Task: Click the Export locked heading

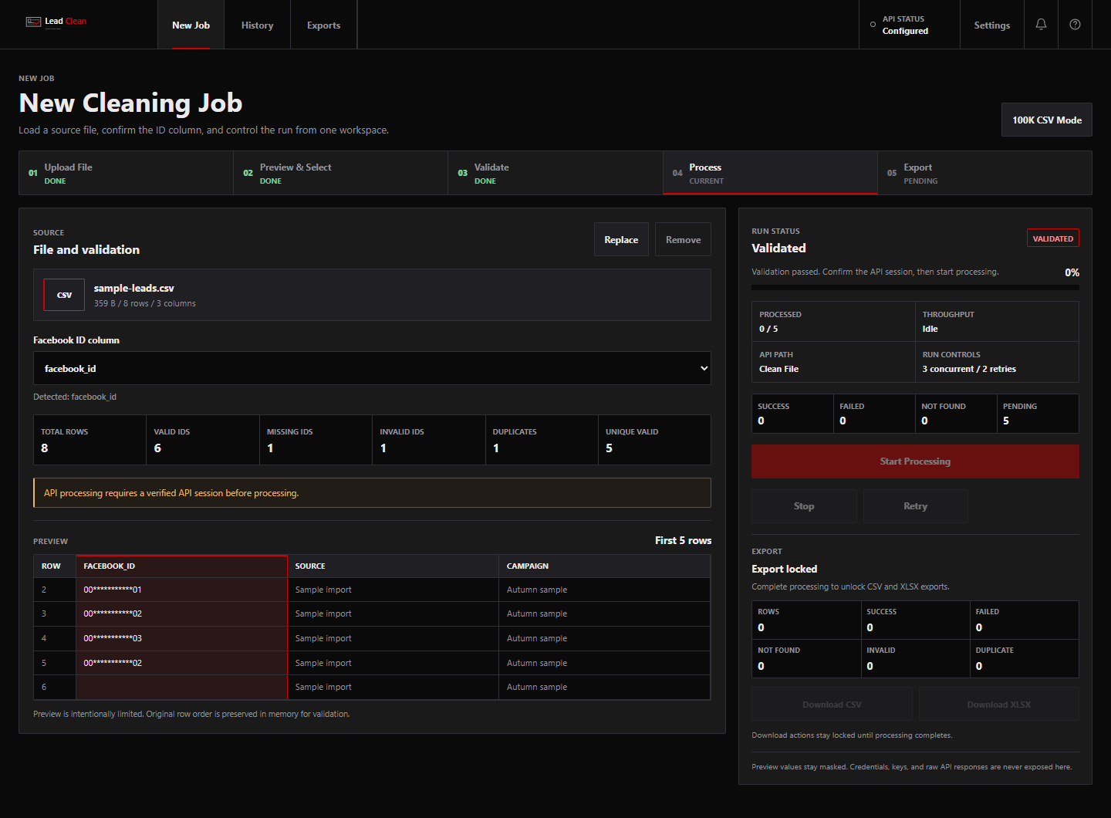Action: [784, 569]
